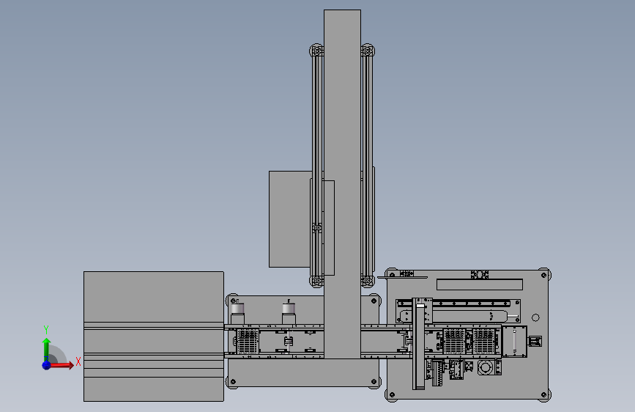This screenshot has height=412, width=635.
Task: Click the red X axis arrow of the triad
Action: [63, 365]
